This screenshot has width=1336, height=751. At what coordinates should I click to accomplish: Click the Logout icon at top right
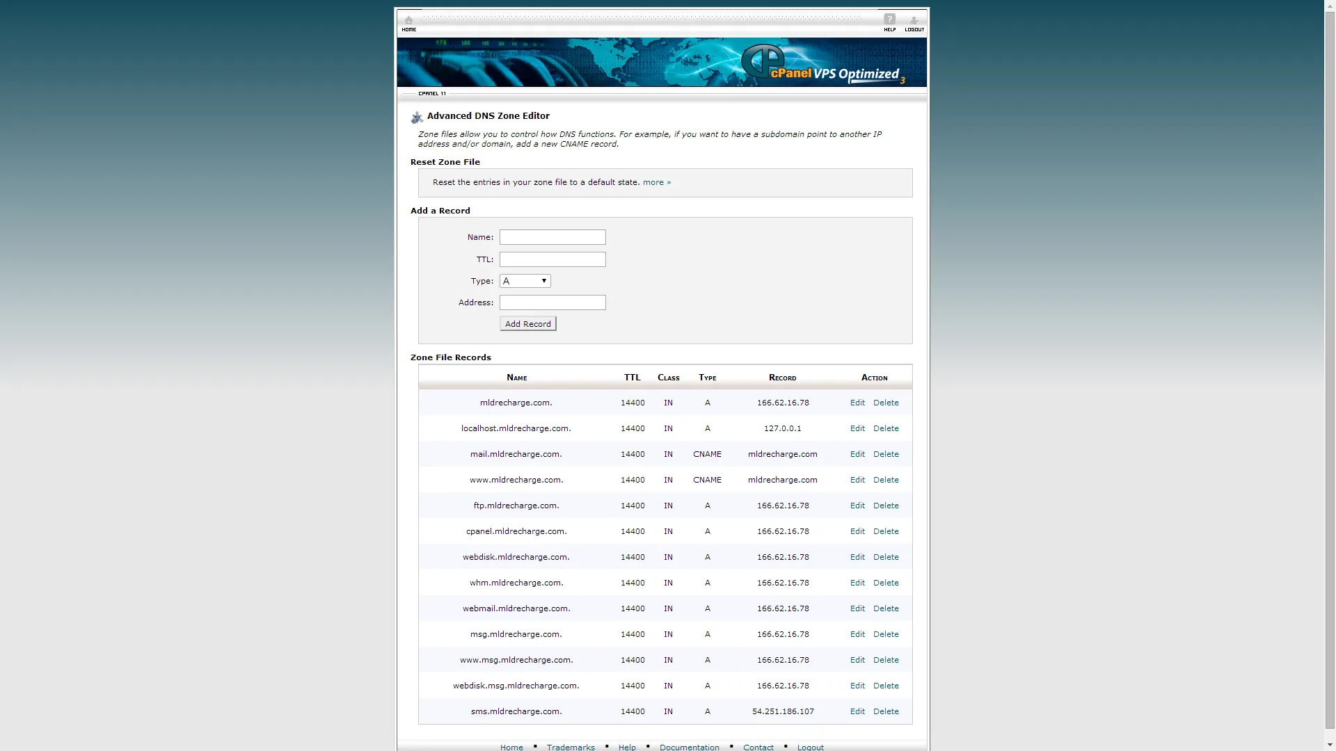click(914, 24)
